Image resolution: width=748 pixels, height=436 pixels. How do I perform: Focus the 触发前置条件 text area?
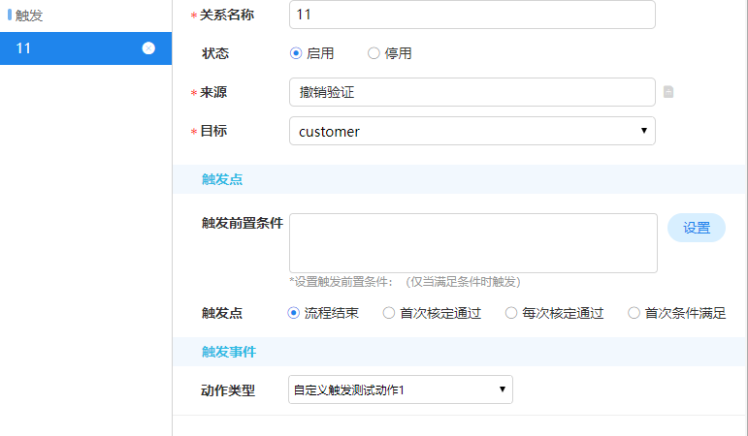(x=472, y=243)
